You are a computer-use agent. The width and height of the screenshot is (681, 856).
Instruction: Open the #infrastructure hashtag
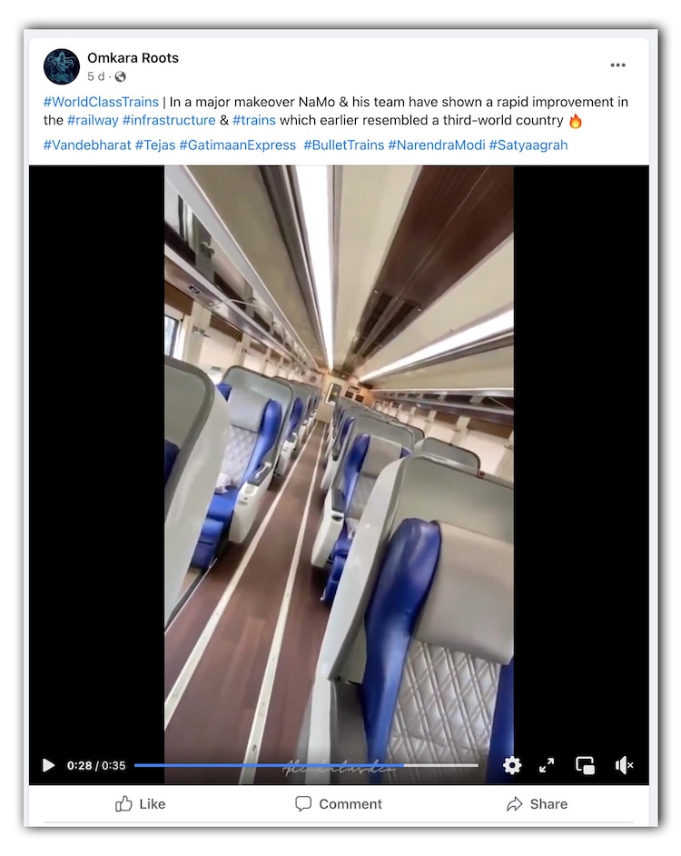click(x=169, y=120)
